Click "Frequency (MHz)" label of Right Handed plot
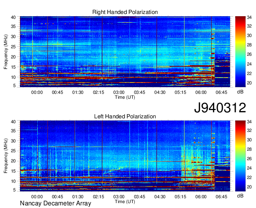The width and height of the screenshot is (256, 208). [x=6, y=52]
